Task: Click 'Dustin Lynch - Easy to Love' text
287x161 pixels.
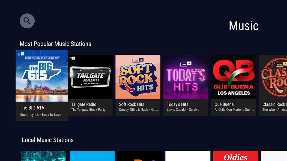Action: click(40, 115)
